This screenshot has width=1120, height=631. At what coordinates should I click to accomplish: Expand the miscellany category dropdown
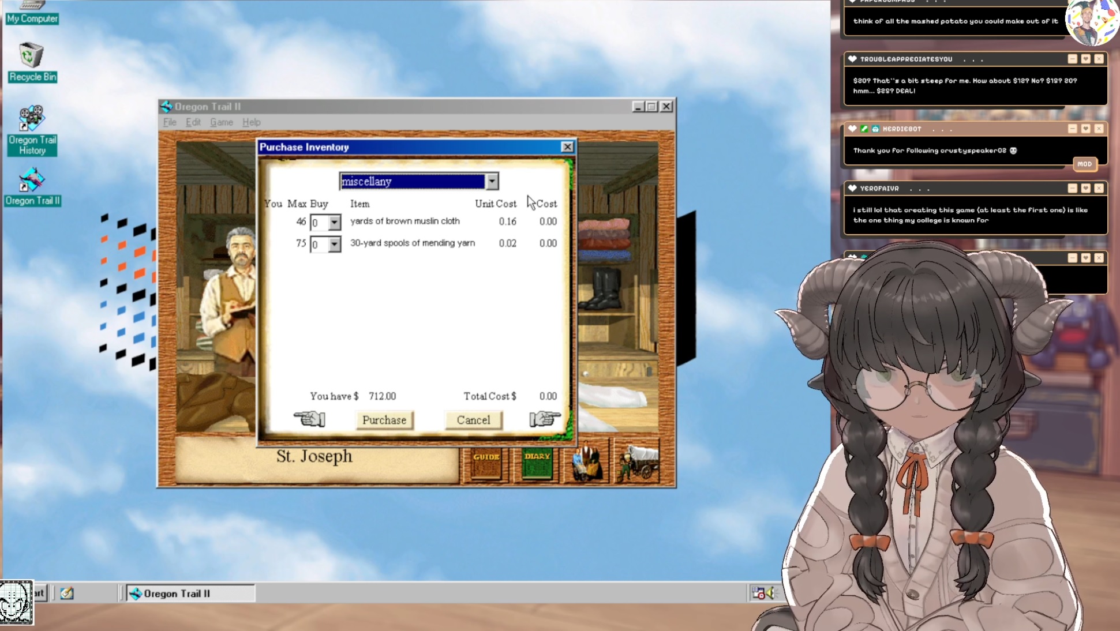pyautogui.click(x=492, y=182)
